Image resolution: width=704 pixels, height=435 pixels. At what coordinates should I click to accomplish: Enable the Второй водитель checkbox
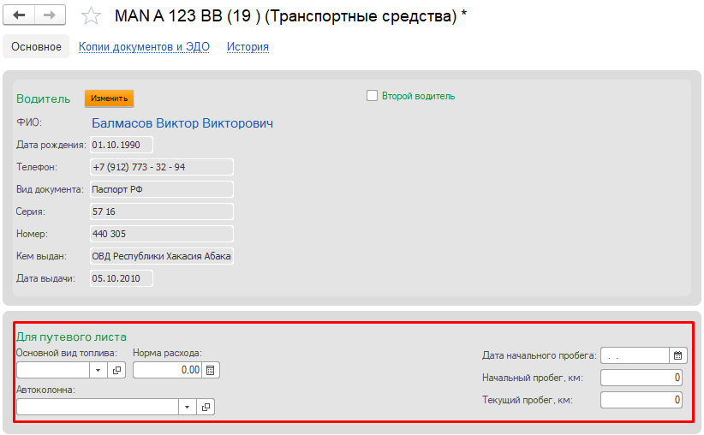(x=372, y=96)
